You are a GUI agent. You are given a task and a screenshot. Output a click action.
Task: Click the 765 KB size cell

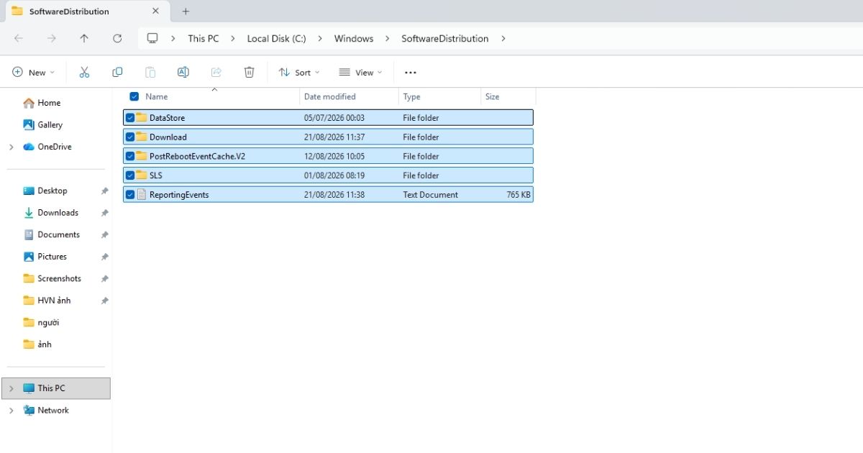(519, 195)
